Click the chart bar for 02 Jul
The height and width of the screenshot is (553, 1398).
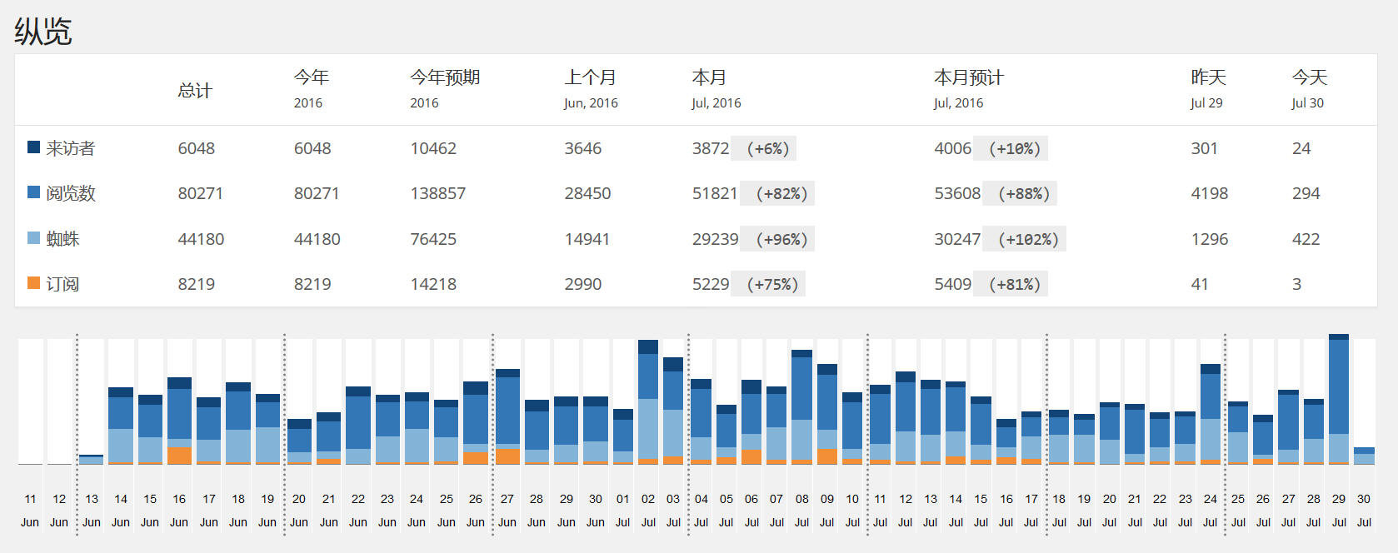tap(648, 402)
